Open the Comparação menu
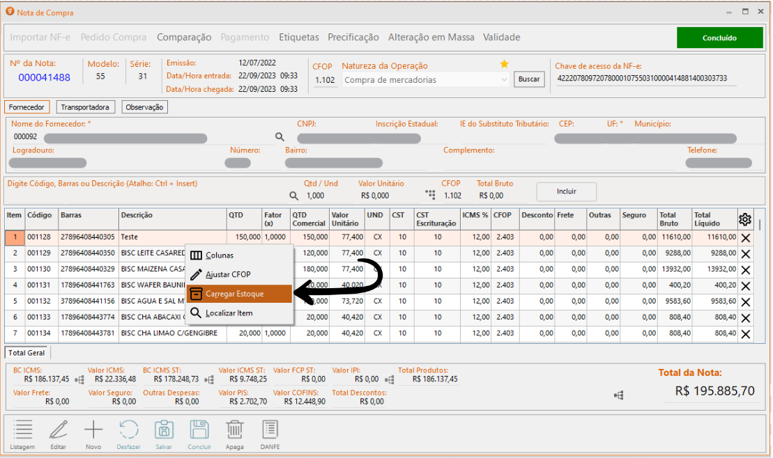773x458 pixels. [x=184, y=38]
